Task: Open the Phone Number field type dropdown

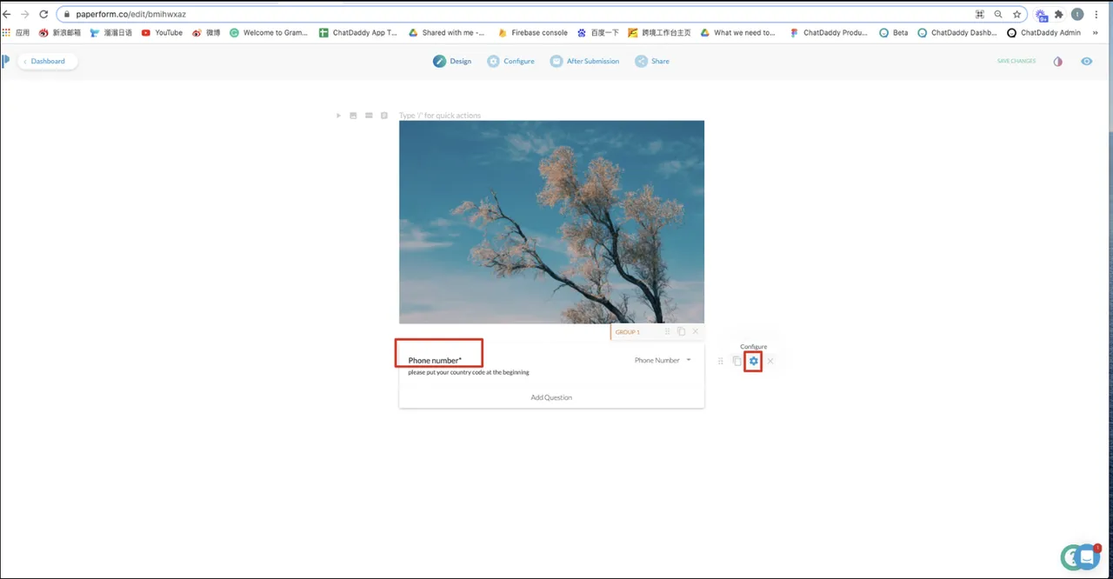Action: pos(663,360)
